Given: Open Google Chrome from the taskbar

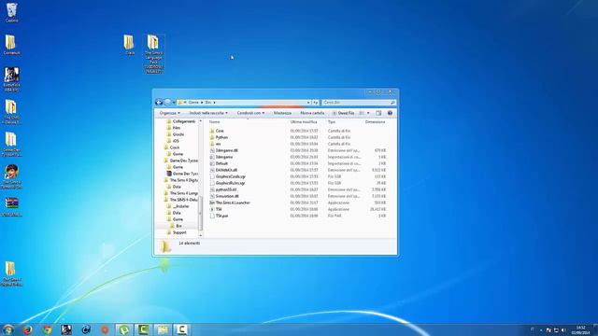Looking at the screenshot, I should tap(47, 329).
